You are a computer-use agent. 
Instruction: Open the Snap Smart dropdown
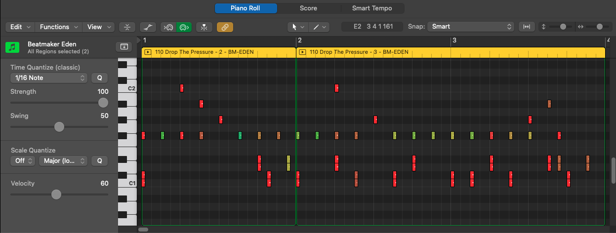(x=471, y=27)
